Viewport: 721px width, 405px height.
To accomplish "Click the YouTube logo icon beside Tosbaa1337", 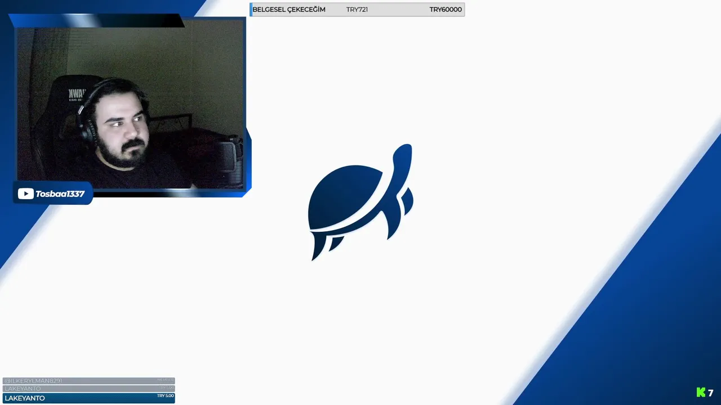I will click(25, 194).
